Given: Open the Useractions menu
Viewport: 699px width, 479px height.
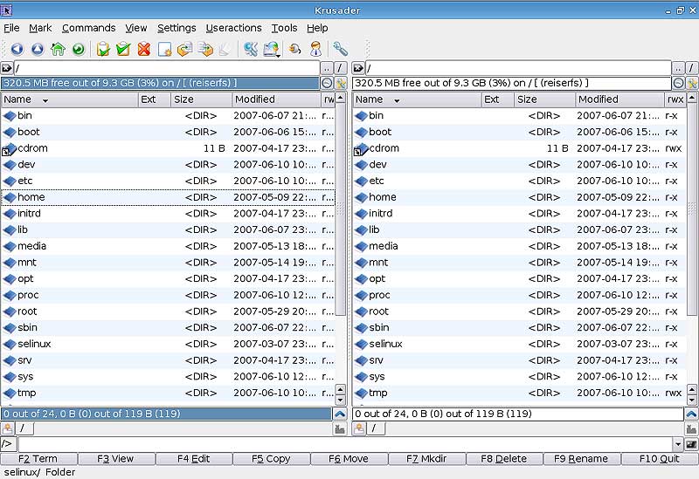Looking at the screenshot, I should pyautogui.click(x=233, y=28).
